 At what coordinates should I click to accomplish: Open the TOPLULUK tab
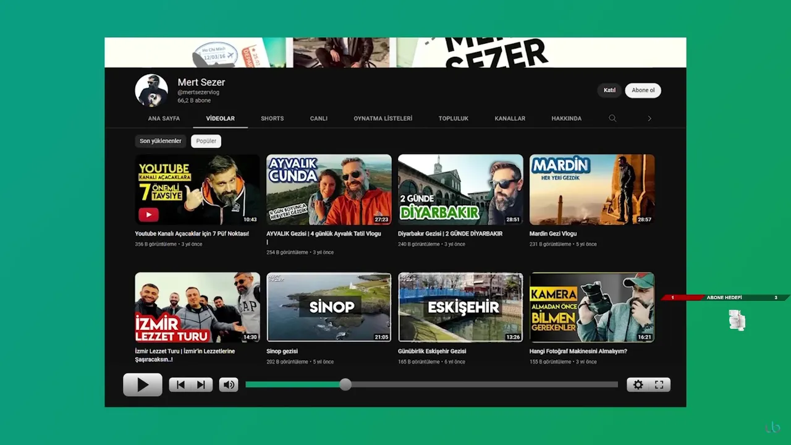point(454,118)
